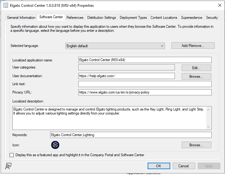225x175 pixels.
Task: Click the 'Privacy URL:' label
Action: [22, 92]
